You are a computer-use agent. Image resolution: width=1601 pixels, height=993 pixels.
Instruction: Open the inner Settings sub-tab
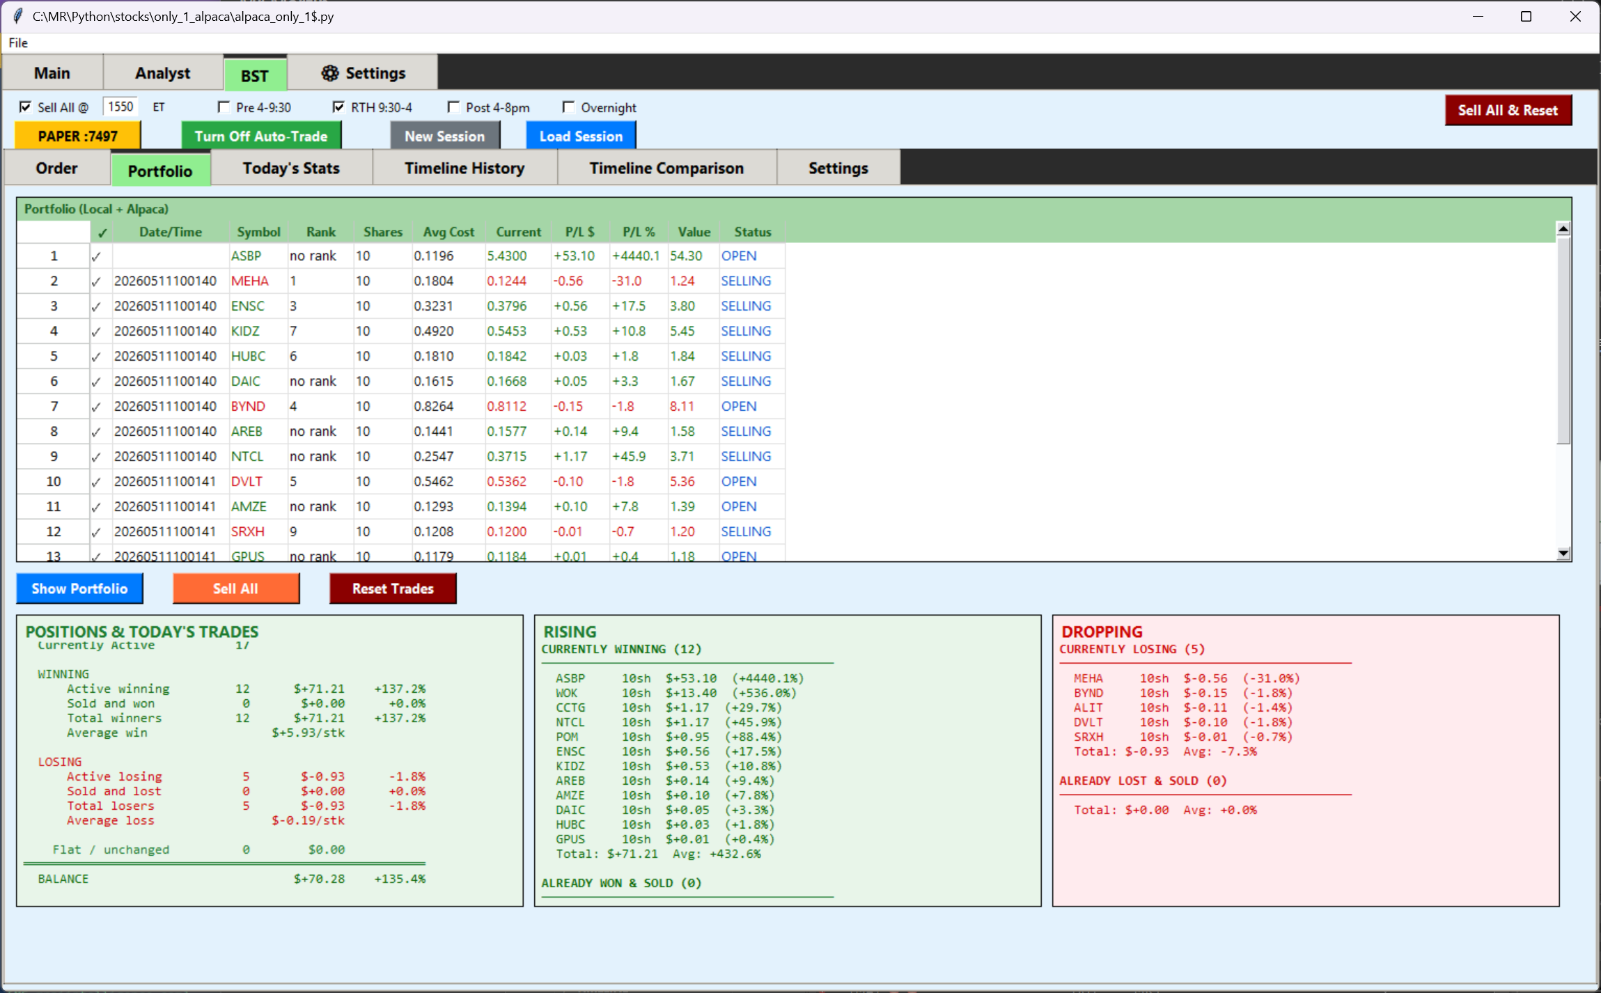click(x=838, y=168)
